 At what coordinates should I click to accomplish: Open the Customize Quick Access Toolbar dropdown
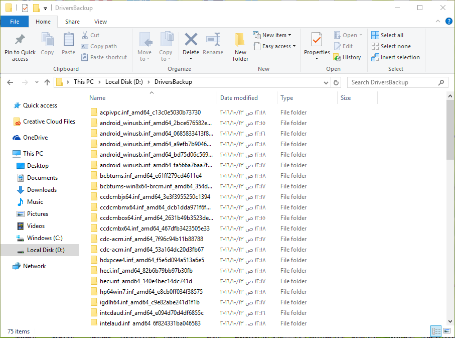click(45, 9)
